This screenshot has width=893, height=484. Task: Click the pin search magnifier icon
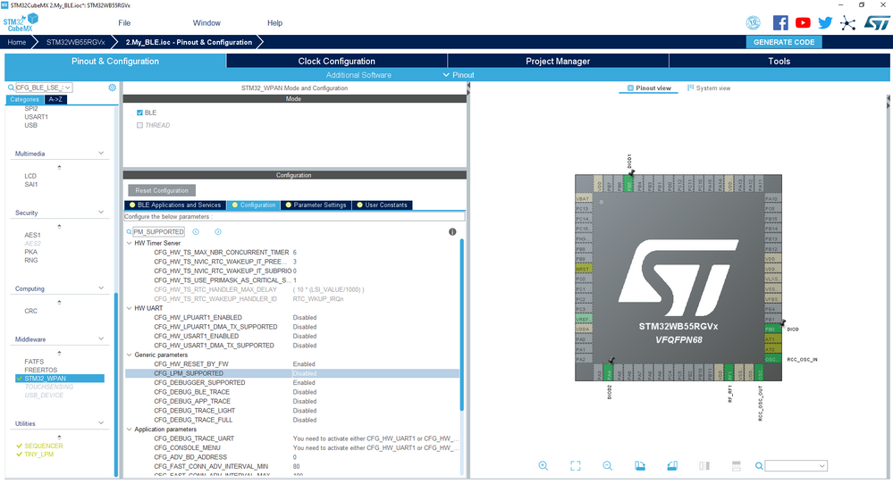coord(759,466)
